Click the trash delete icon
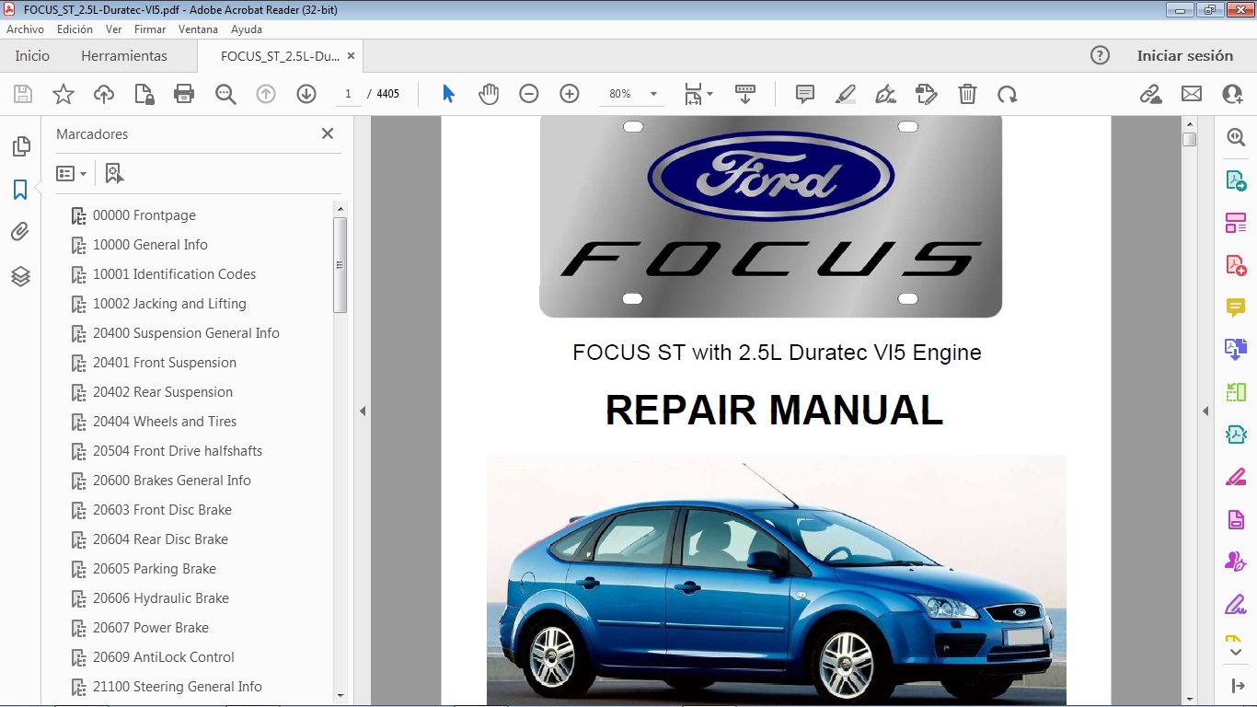This screenshot has width=1257, height=707. pos(967,93)
